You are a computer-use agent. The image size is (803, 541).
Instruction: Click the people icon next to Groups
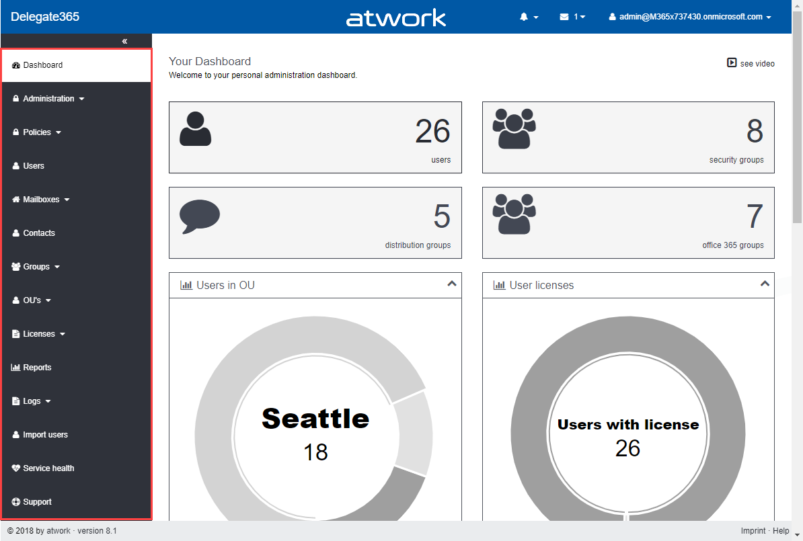[16, 267]
